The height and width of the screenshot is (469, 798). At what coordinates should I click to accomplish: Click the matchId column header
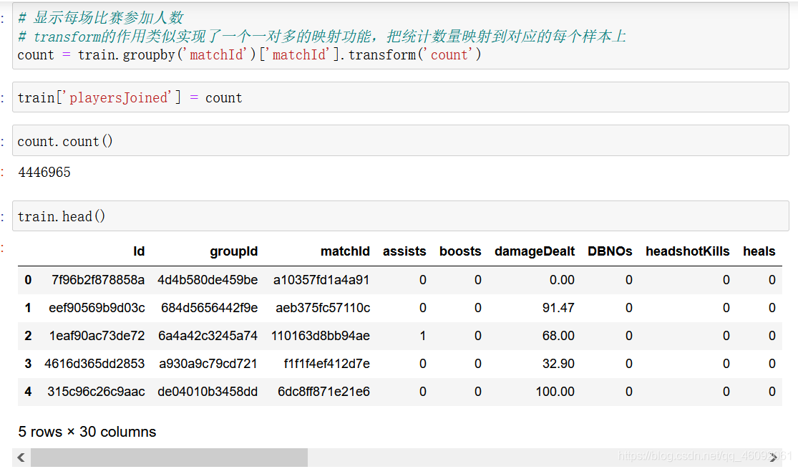pos(345,251)
